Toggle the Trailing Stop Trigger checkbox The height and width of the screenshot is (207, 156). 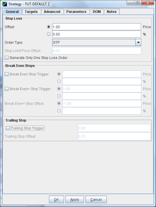tap(8, 128)
